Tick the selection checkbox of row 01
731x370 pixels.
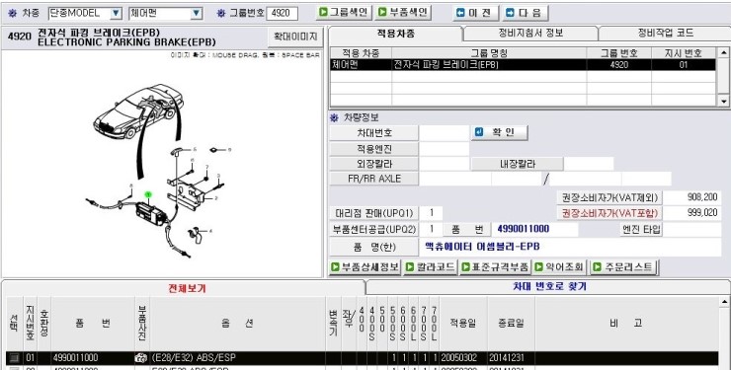coord(15,358)
